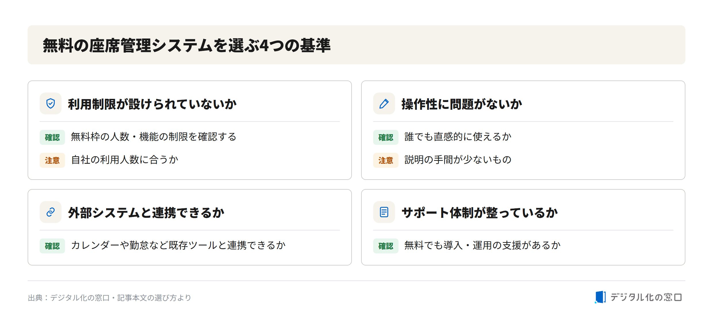This screenshot has height=331, width=713.
Task: Click text 説明の手間が少ないもの
Action: [x=458, y=160]
